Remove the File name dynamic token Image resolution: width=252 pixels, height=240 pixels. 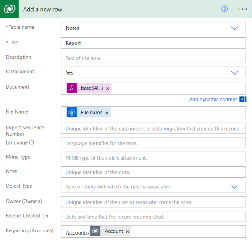[x=107, y=113]
